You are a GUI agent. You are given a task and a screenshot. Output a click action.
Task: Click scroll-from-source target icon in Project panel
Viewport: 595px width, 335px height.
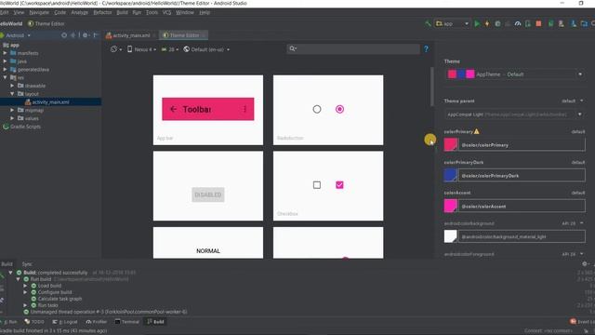(64, 35)
